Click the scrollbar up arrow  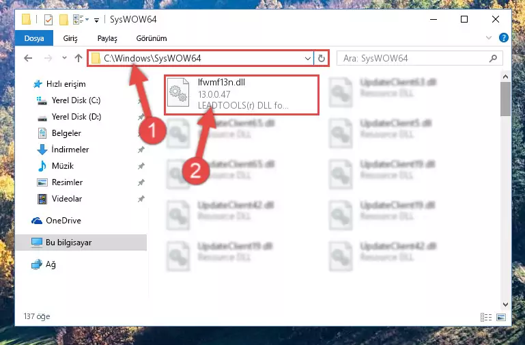pyautogui.click(x=505, y=77)
